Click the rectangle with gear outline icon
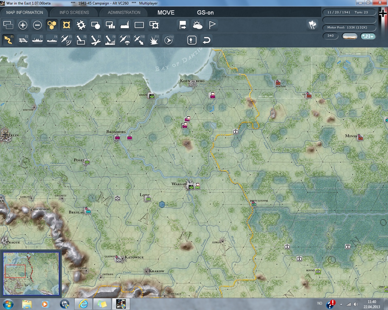Screen dimensions: 388x310 point(154,25)
